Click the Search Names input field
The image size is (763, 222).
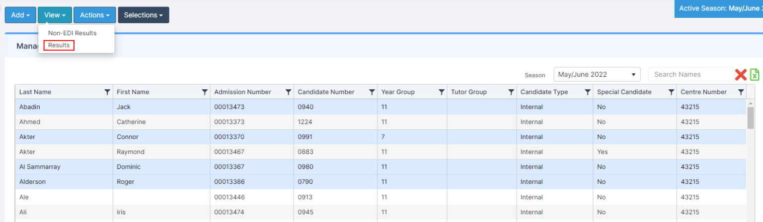(x=690, y=74)
